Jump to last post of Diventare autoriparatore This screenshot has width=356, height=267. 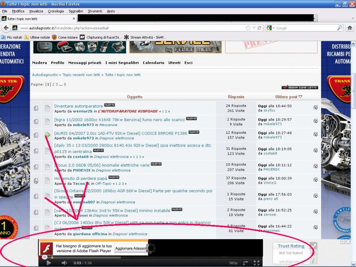[315, 108]
